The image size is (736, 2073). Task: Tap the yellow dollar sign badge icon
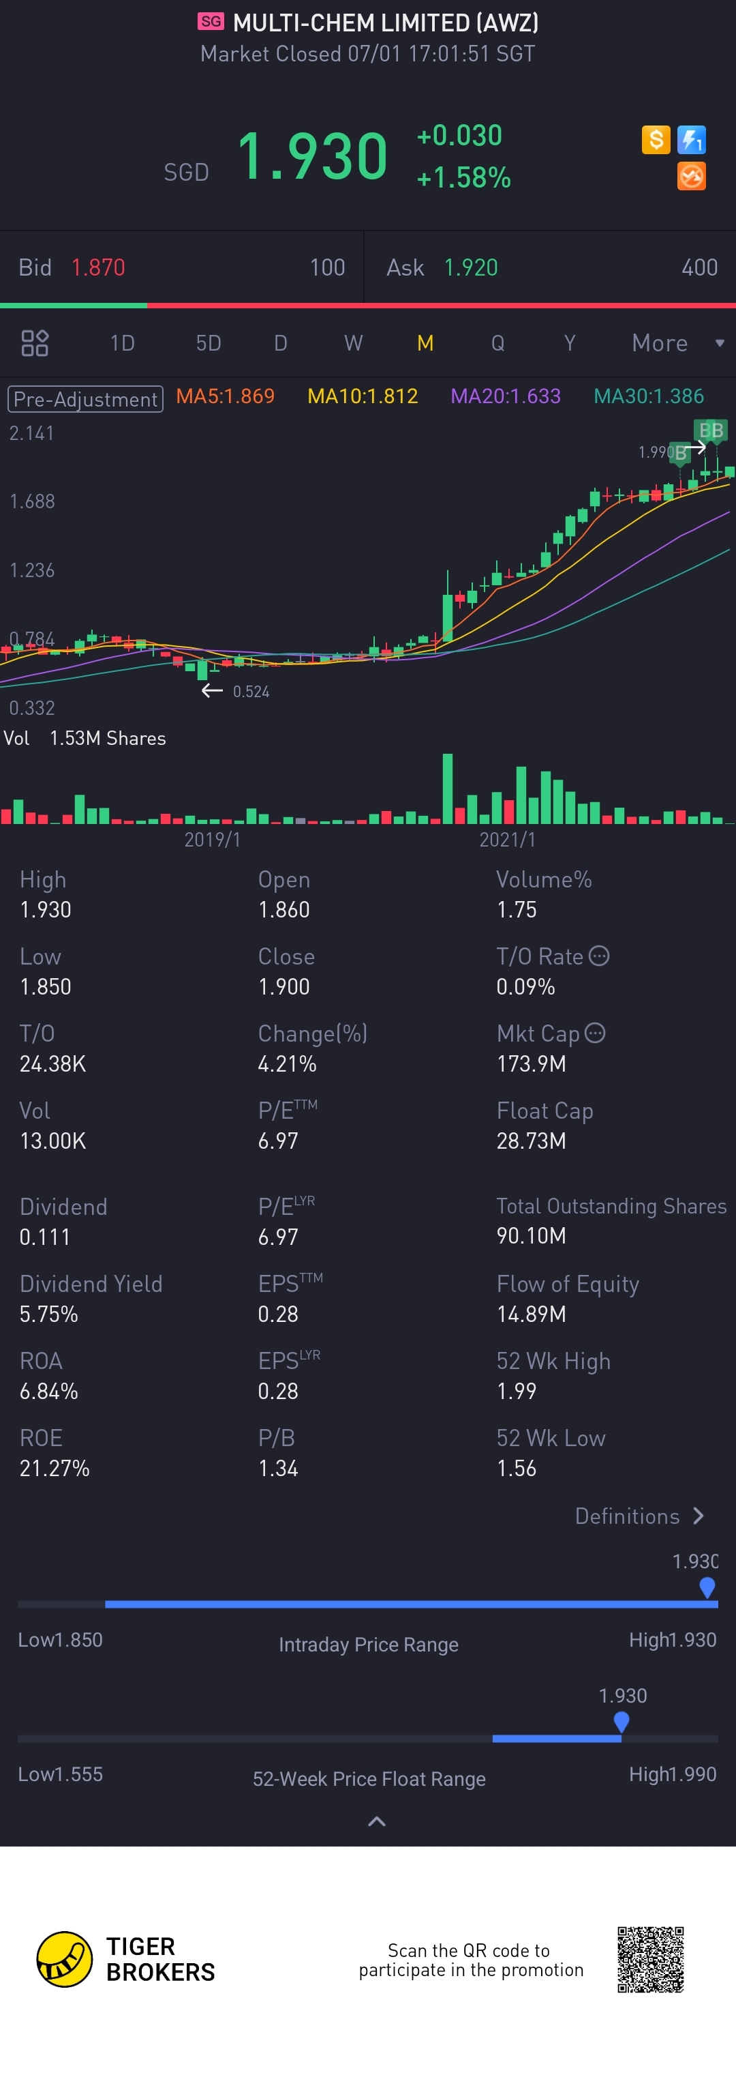(x=656, y=139)
